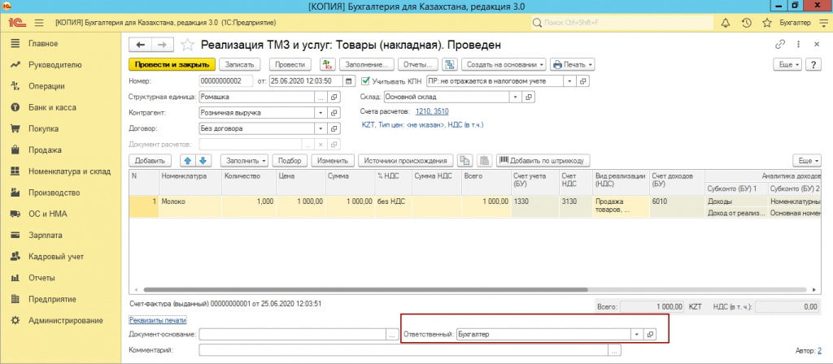Open history clock icon
This screenshot has height=364, width=833.
coord(747,23)
